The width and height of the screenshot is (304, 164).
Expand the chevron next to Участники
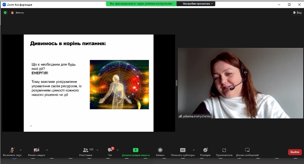[x=97, y=150]
